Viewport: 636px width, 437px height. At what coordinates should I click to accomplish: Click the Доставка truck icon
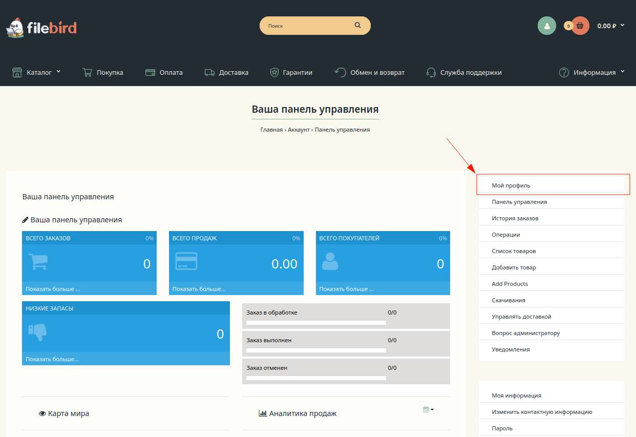click(209, 72)
